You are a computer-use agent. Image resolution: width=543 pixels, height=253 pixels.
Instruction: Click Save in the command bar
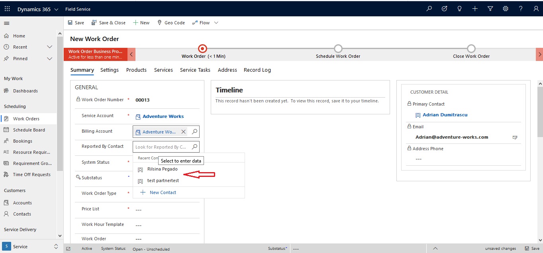[76, 23]
